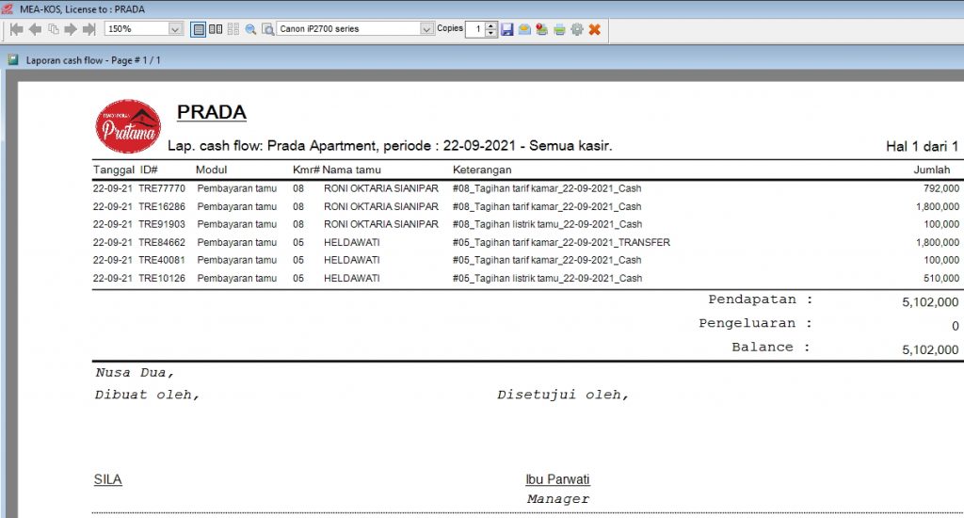Click the amount 510,000
Screen dimensions: 964x518
pos(940,278)
